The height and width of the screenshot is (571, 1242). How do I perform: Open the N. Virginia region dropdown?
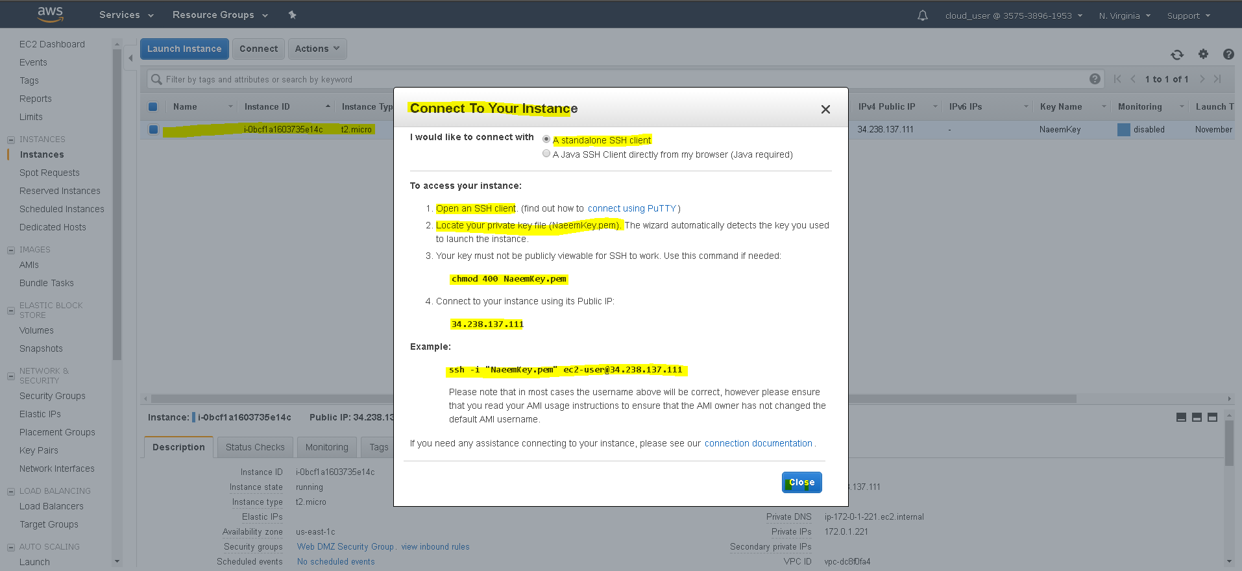(1125, 16)
